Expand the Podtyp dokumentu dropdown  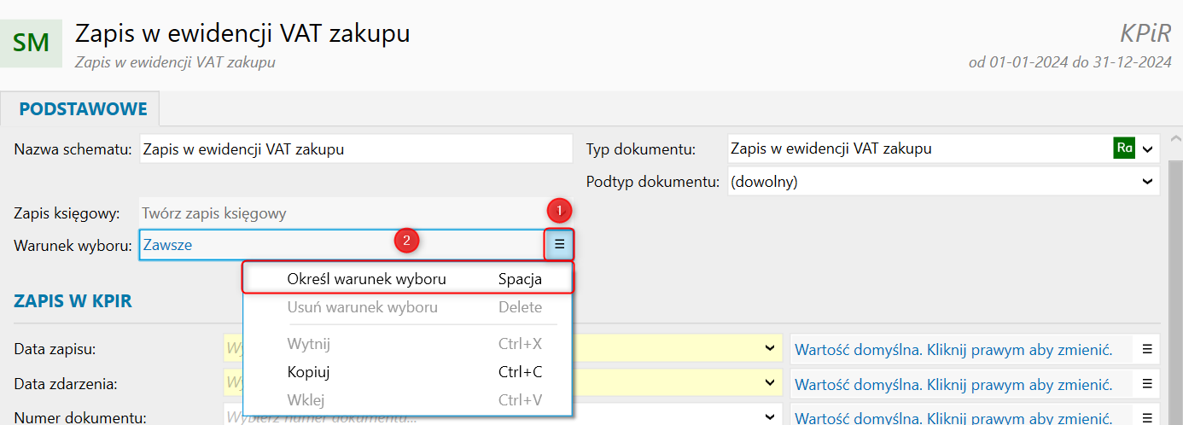point(1147,181)
